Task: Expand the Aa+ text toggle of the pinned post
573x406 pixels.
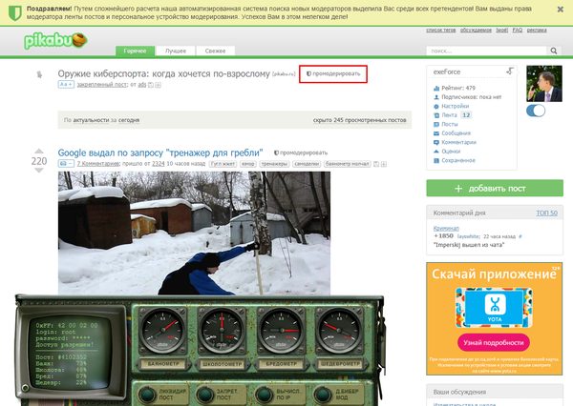Action: (x=66, y=84)
